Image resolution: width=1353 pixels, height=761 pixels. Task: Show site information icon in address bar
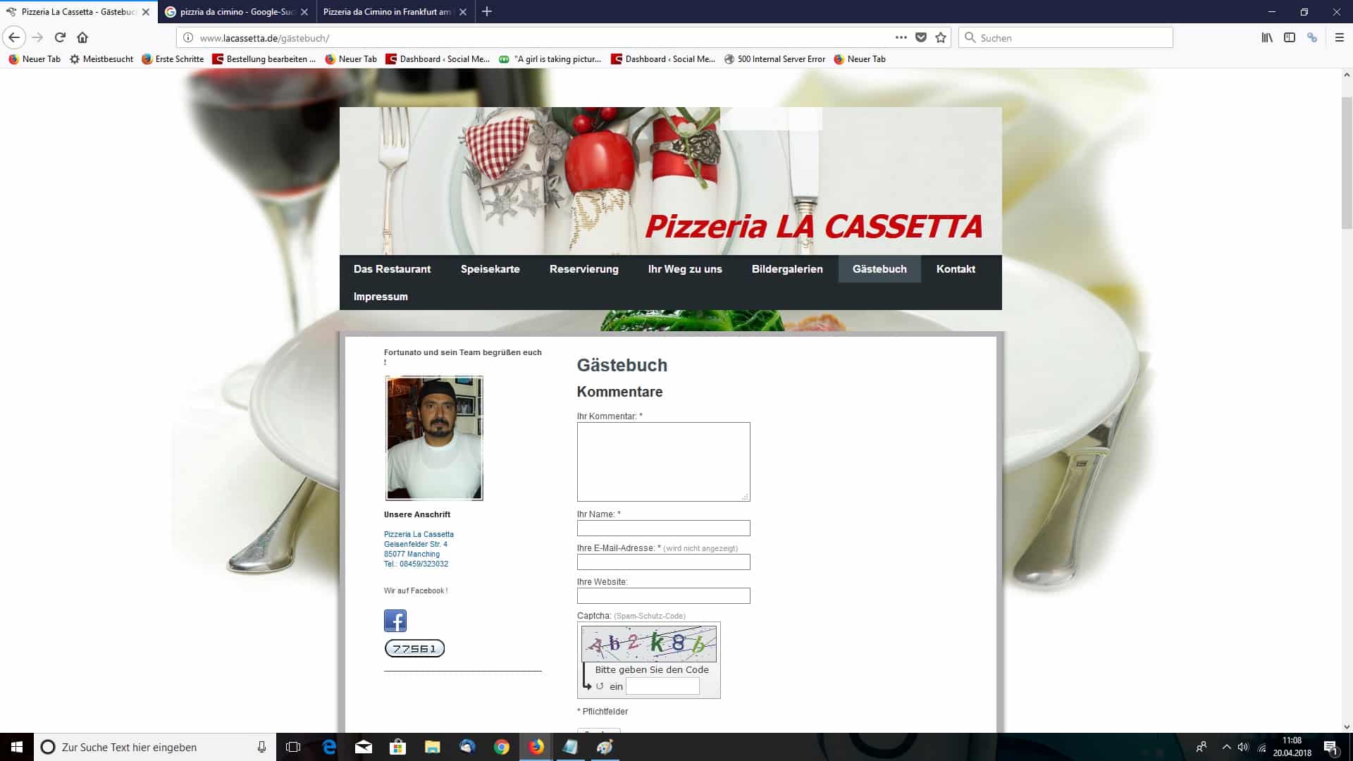coord(188,37)
